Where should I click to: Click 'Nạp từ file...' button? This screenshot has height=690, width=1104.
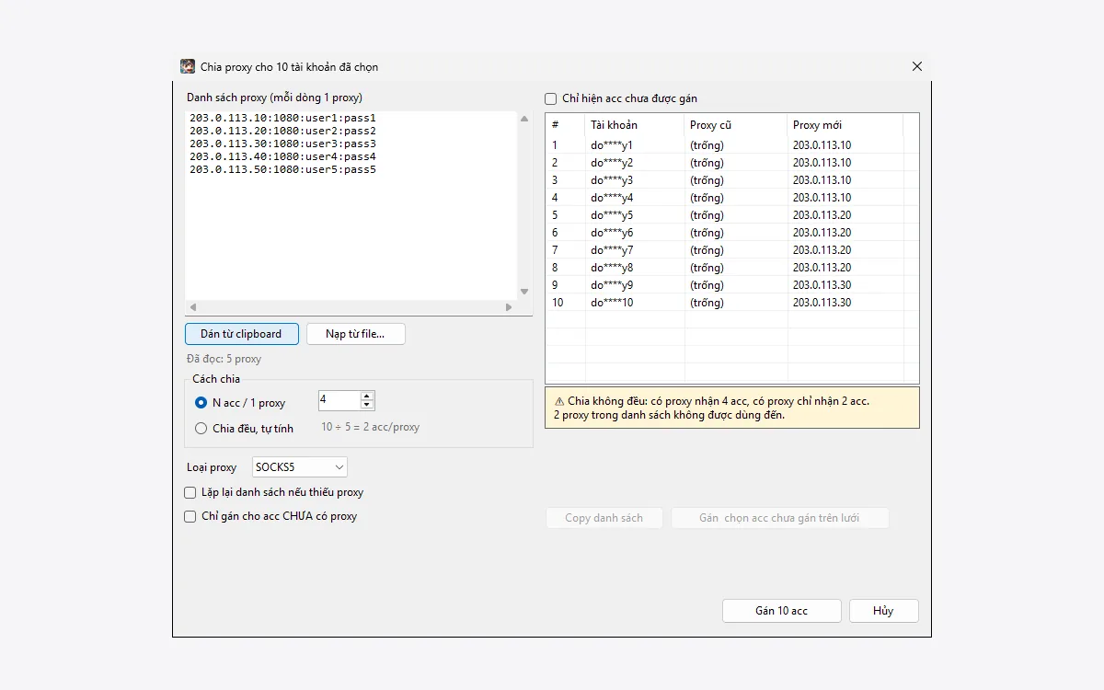pos(355,334)
